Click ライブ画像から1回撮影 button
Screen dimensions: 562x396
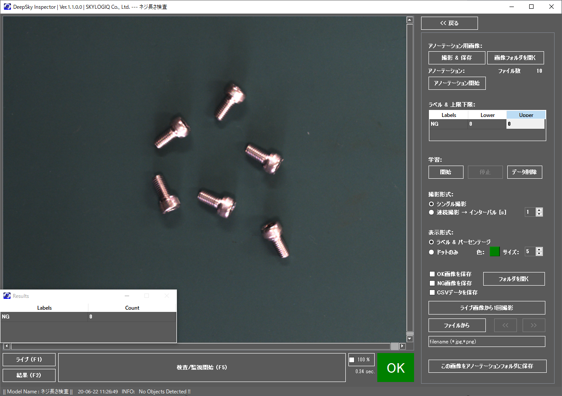pyautogui.click(x=487, y=308)
